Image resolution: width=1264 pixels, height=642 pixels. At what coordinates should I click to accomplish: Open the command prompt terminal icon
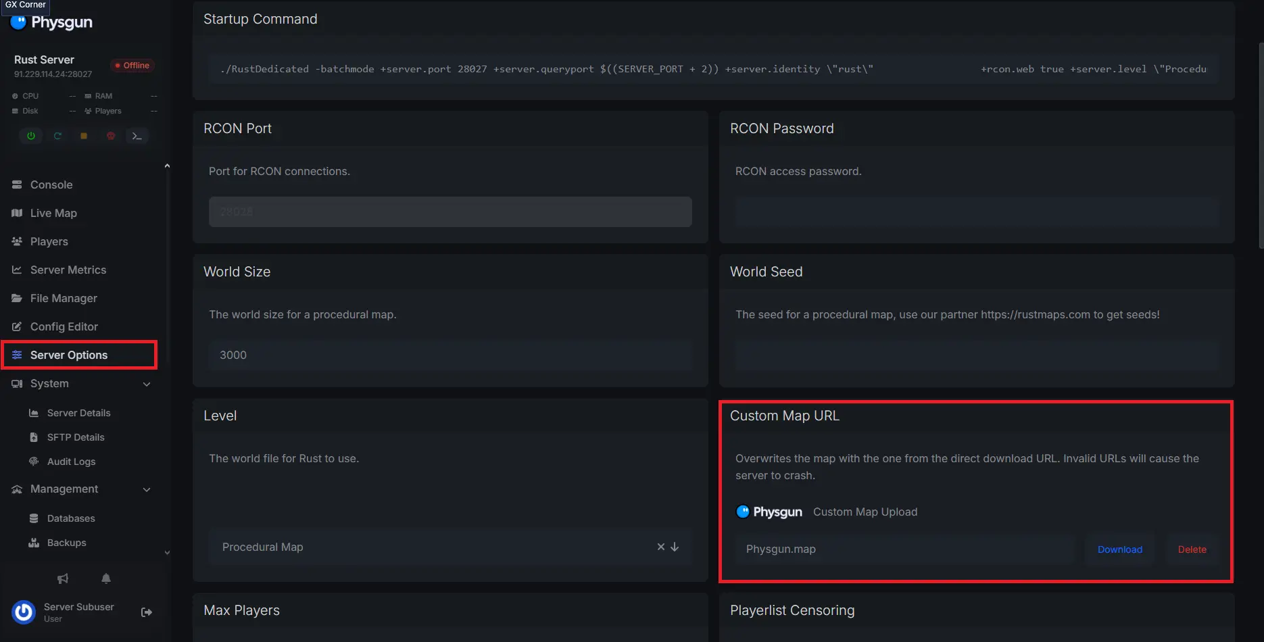[x=137, y=136]
